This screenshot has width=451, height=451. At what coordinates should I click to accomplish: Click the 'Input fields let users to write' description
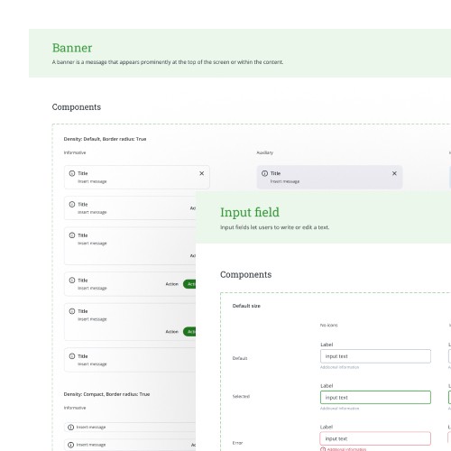coord(274,227)
